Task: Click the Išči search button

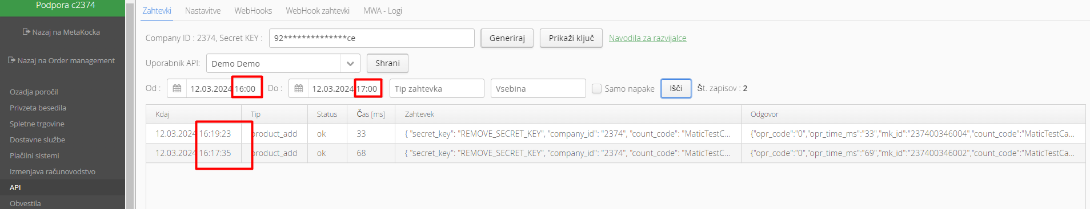Action: (x=676, y=88)
